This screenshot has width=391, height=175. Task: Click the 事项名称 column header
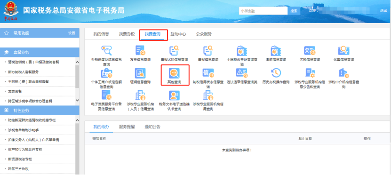[99, 139]
